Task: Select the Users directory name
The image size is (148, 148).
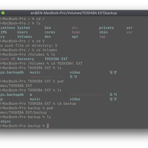Action: tap(23, 32)
